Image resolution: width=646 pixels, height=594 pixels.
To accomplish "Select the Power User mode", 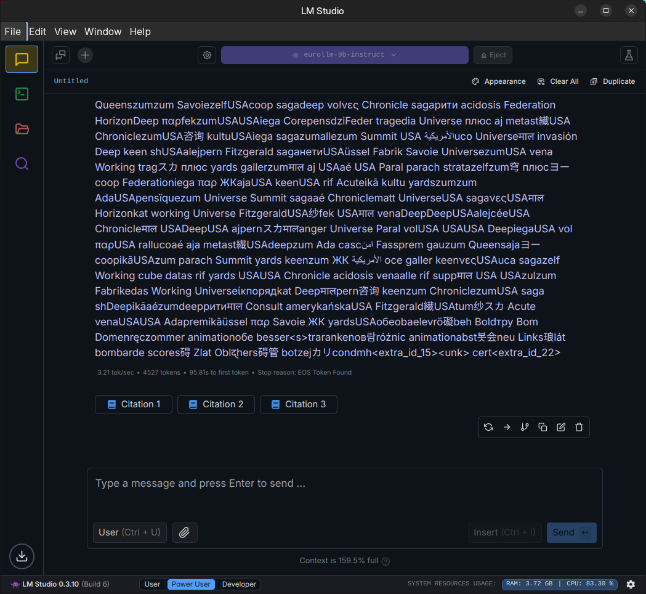I will [x=191, y=584].
